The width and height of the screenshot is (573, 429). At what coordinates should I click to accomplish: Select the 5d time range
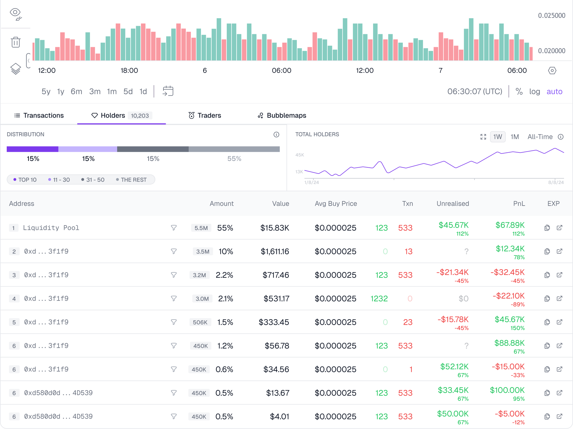(128, 92)
